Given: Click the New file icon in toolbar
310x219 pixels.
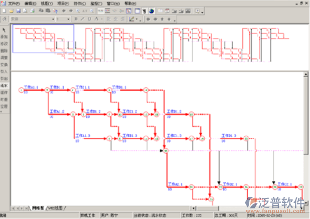Looking at the screenshot, I should coord(4,10).
